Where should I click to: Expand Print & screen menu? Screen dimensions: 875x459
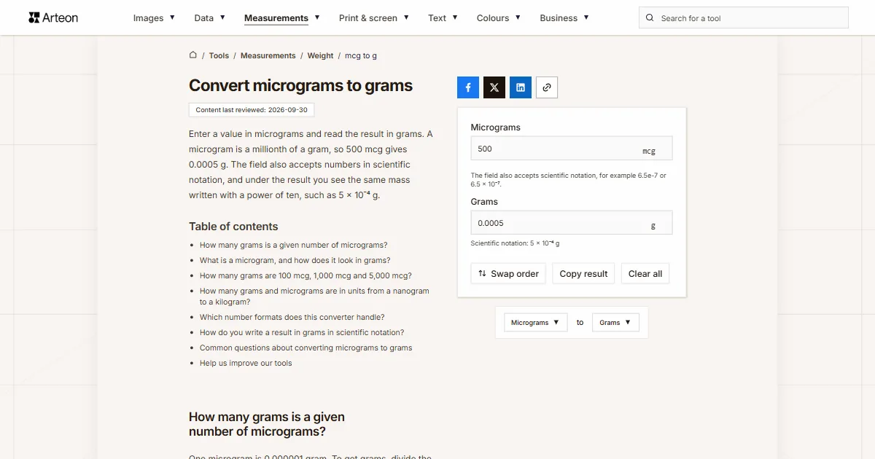(x=374, y=18)
